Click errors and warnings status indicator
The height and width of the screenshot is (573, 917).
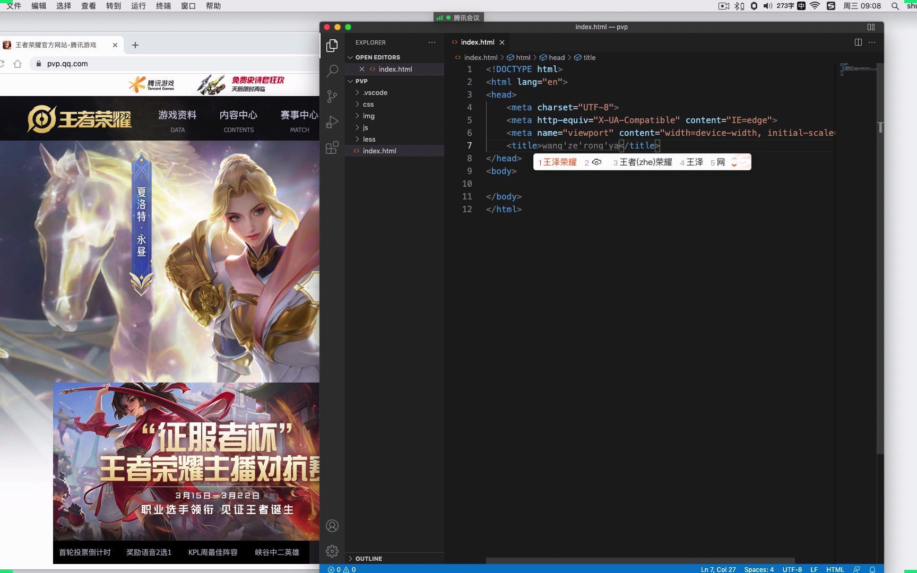(342, 569)
